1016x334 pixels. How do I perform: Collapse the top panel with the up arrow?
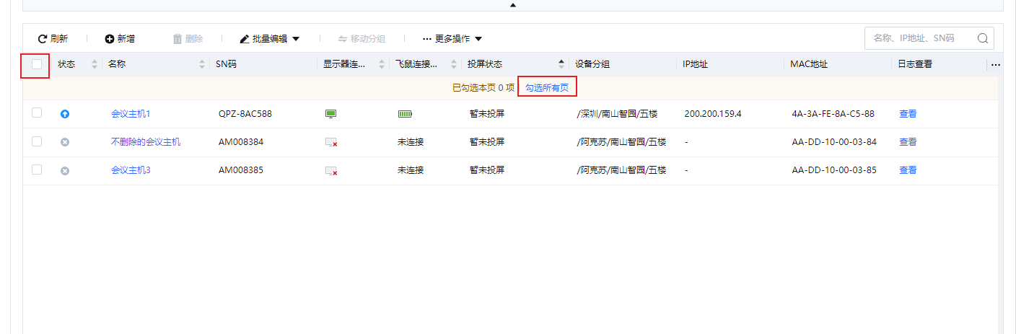click(x=513, y=5)
